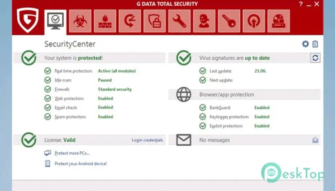The height and width of the screenshot is (191, 335).
Task: Refresh virus signatures with update button
Action: tap(315, 58)
